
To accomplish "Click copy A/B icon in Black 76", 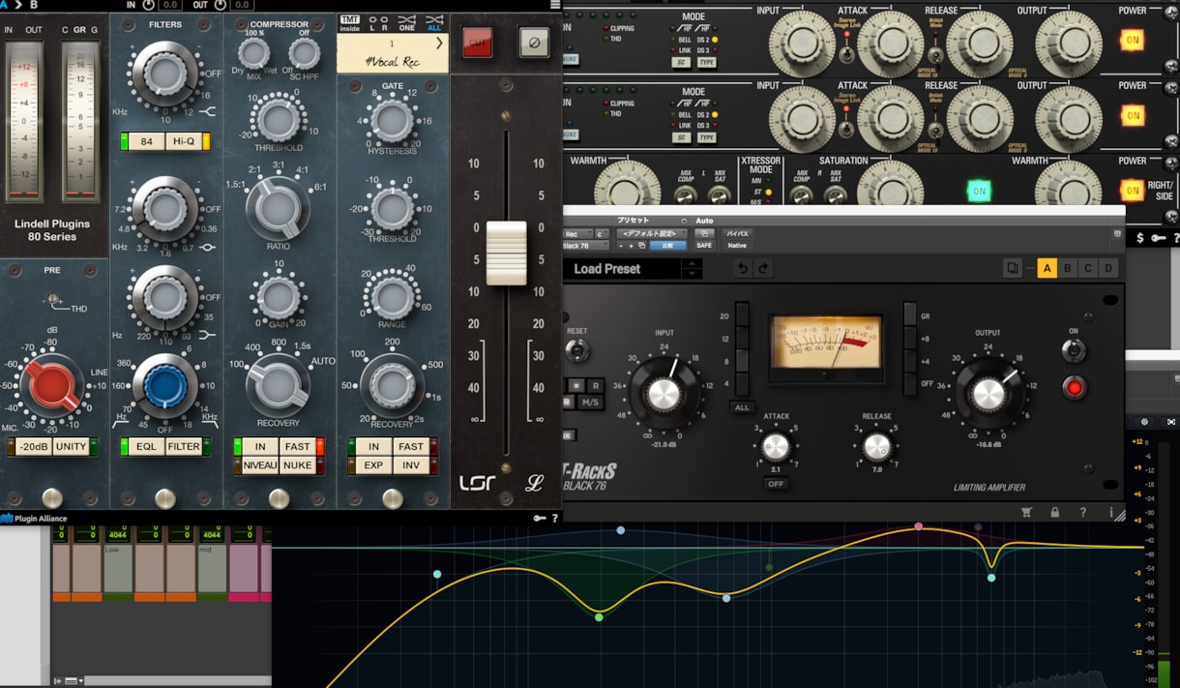I will tap(1013, 268).
